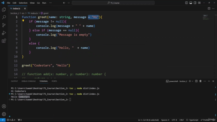
Task: Open the Extensions view
Action: (4, 41)
